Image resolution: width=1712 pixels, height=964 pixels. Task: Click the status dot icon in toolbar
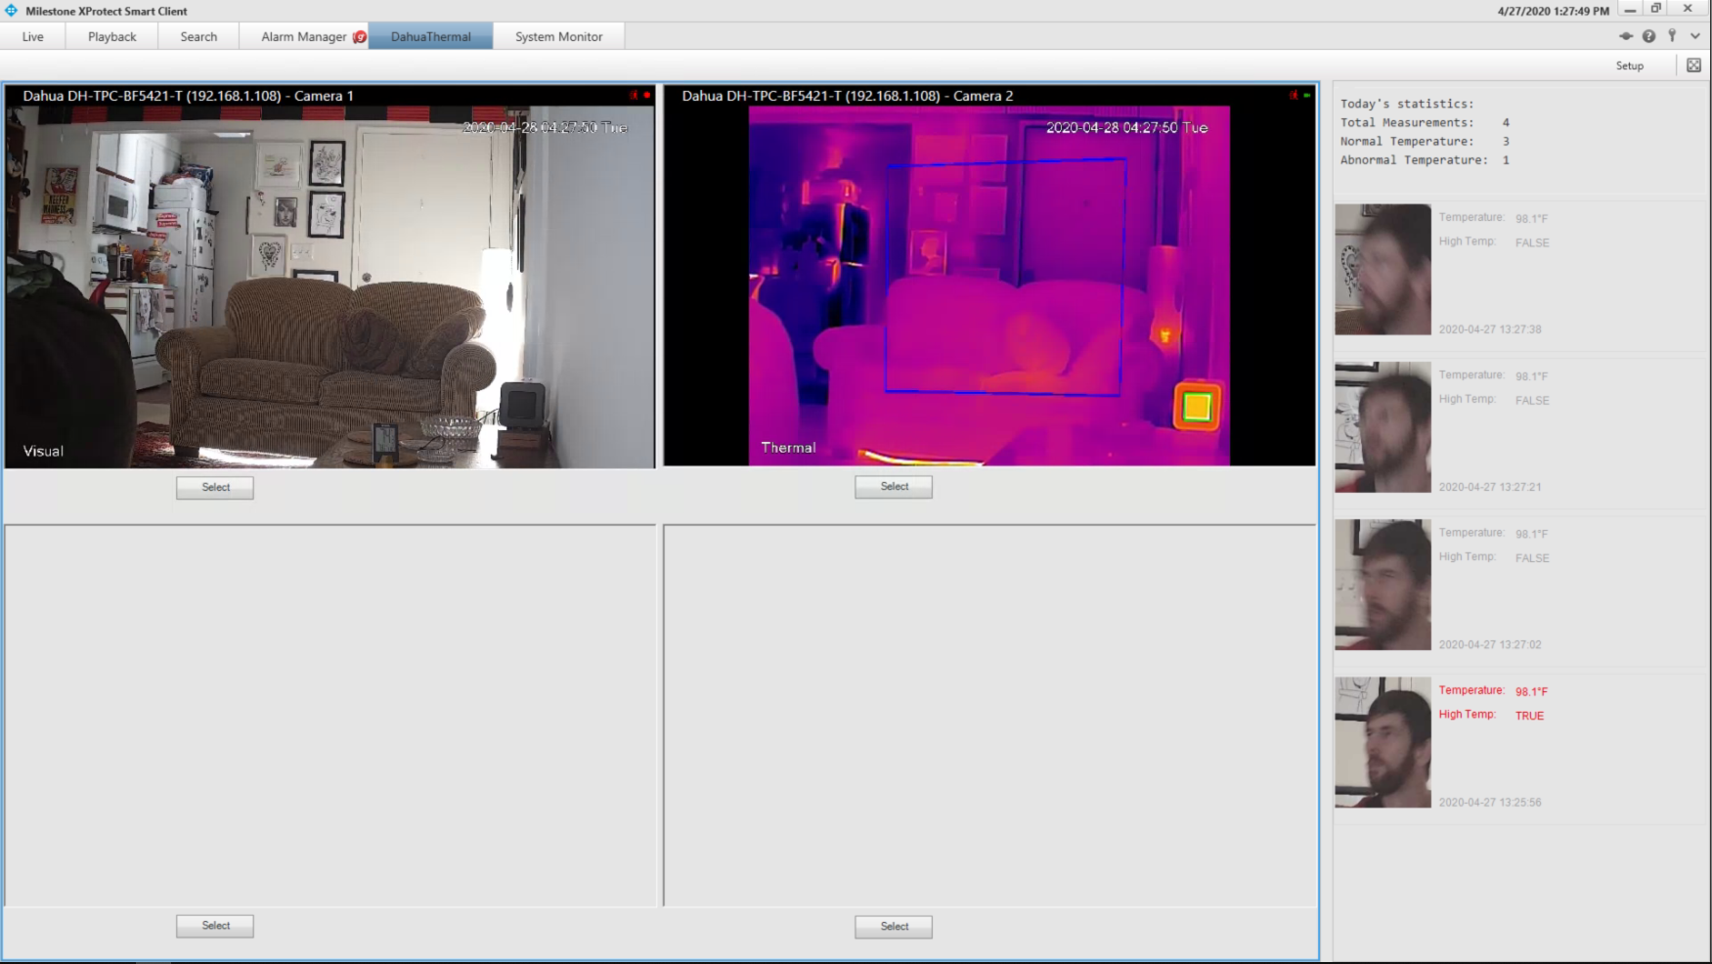(x=1626, y=36)
